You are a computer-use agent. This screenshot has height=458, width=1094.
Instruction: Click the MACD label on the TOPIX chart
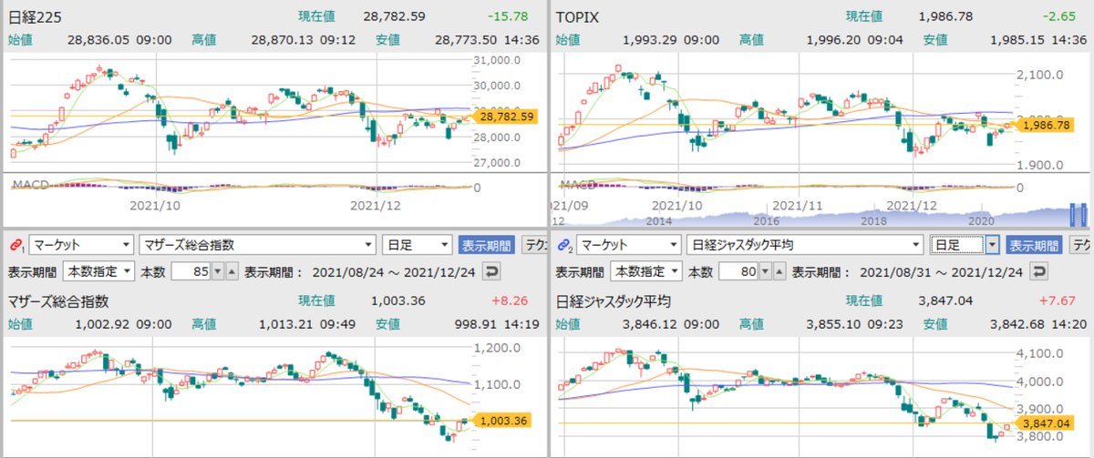coord(579,184)
